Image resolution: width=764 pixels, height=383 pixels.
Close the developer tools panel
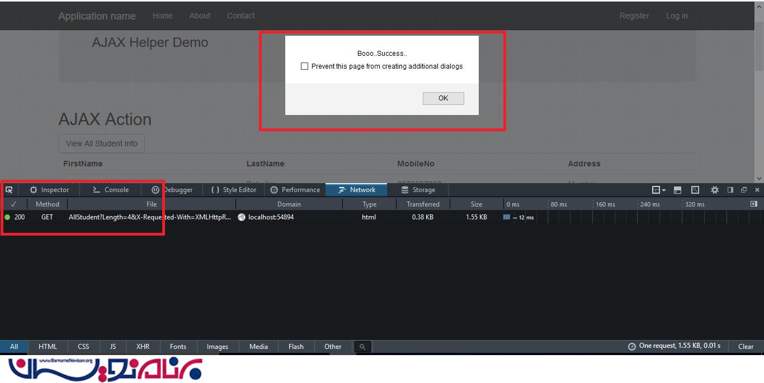757,190
